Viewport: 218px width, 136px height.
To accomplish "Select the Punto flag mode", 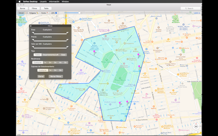I will [45, 13].
